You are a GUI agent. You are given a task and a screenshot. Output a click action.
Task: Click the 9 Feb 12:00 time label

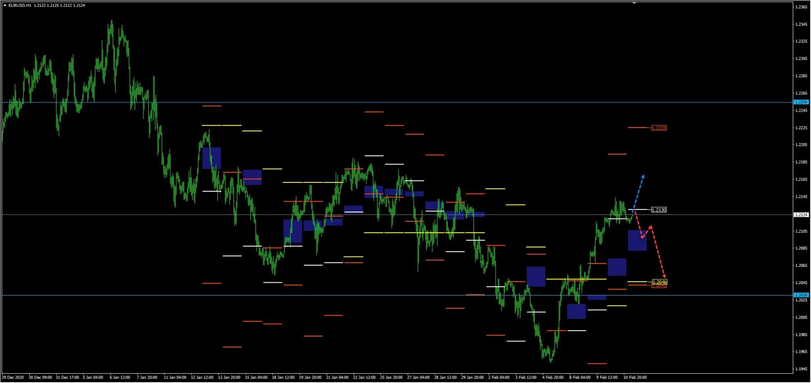point(607,378)
